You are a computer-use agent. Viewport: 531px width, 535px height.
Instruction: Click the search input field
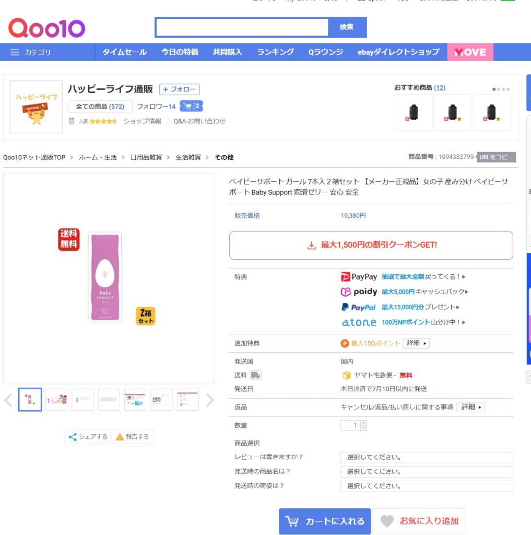pos(242,27)
